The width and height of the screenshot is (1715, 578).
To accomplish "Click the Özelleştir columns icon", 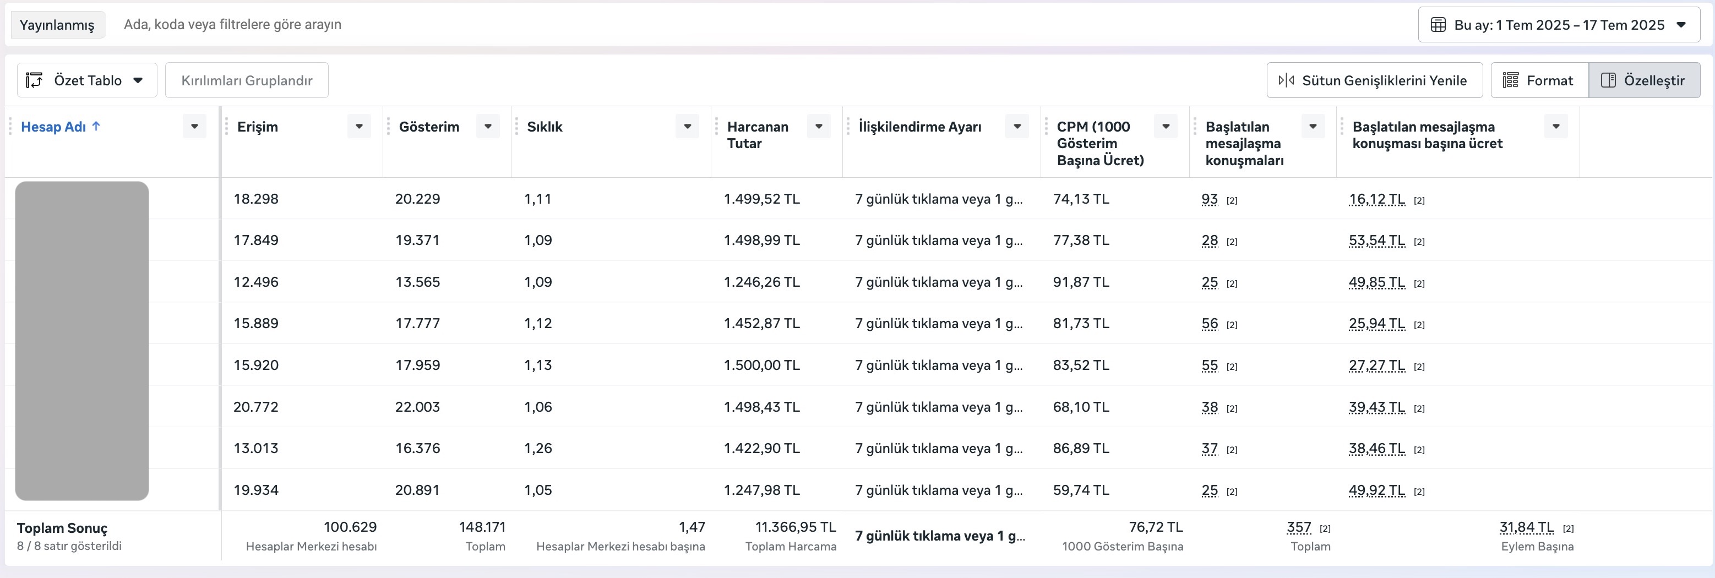I will tap(1608, 80).
